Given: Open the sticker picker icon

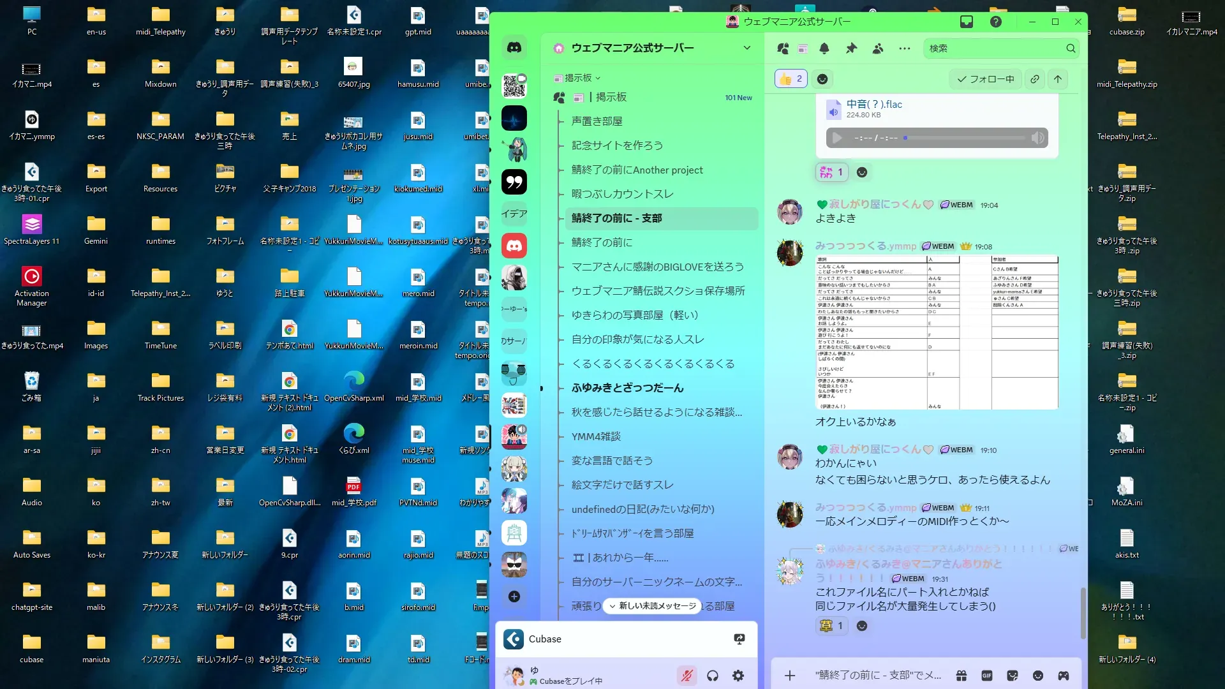Looking at the screenshot, I should click(x=1013, y=676).
